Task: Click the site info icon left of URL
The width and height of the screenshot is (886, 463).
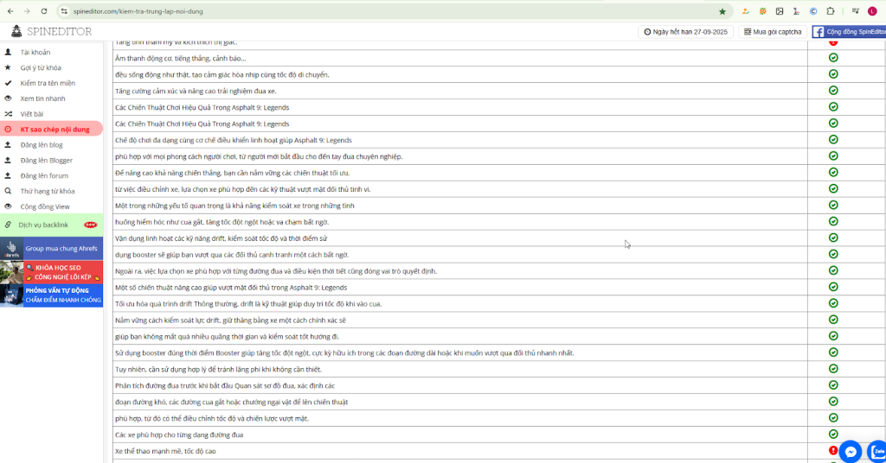Action: 63,11
